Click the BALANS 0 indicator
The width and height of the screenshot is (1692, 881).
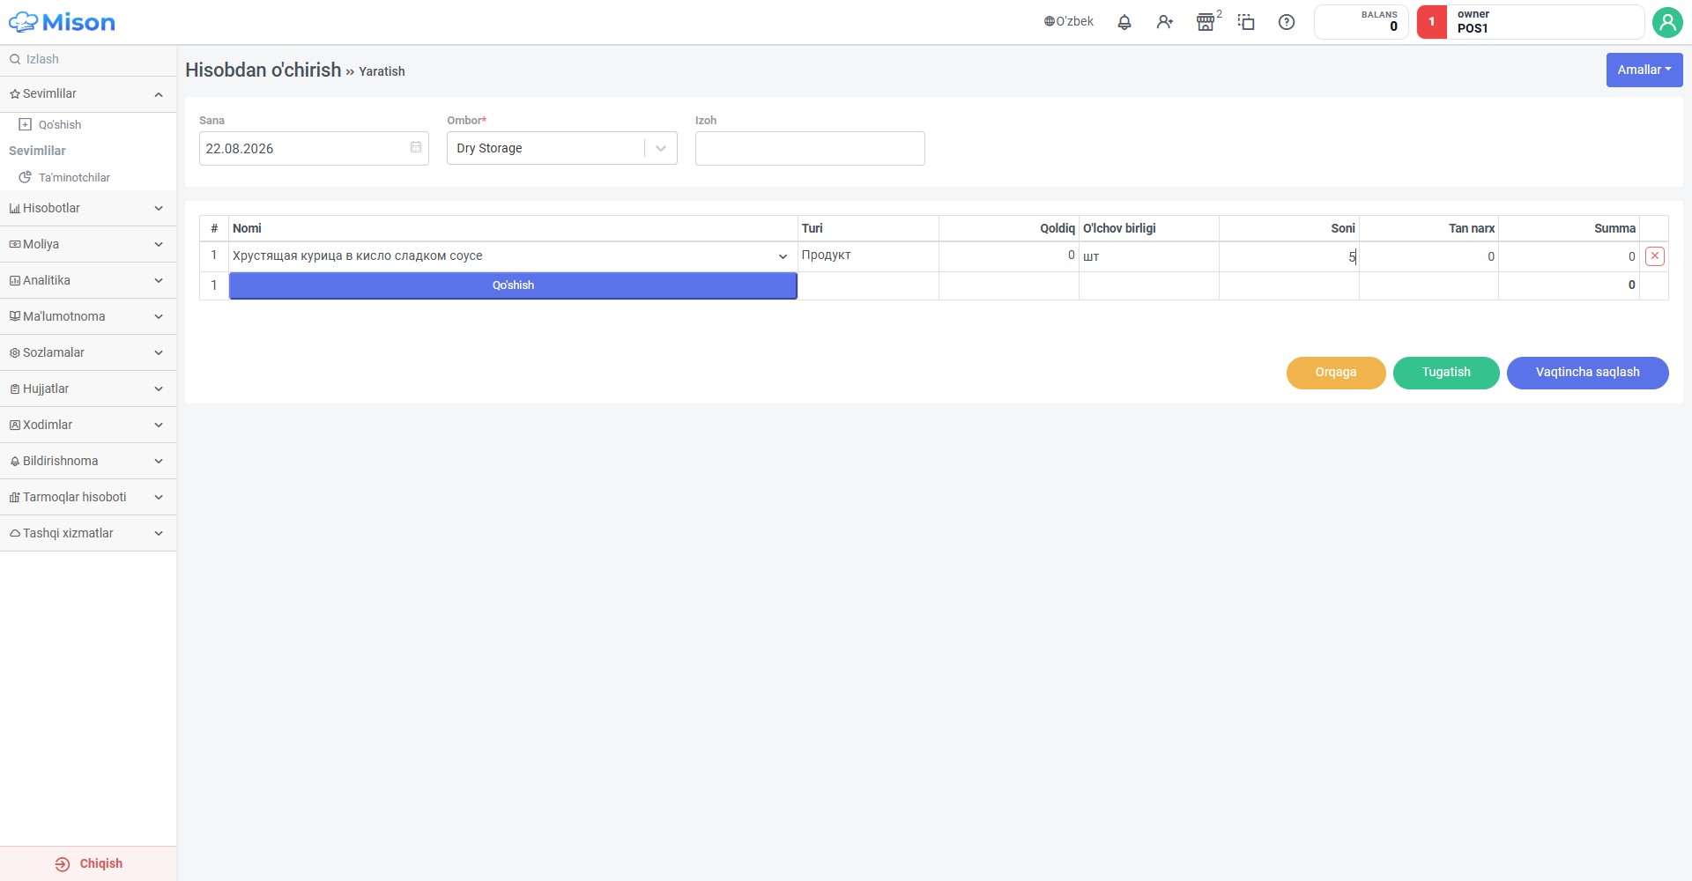[x=1361, y=22]
